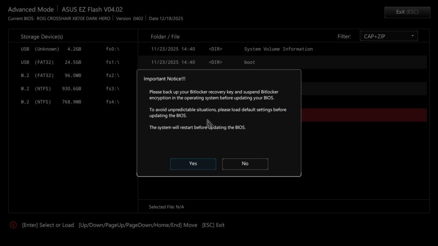Click the Exit (ESC) button

pos(407,12)
